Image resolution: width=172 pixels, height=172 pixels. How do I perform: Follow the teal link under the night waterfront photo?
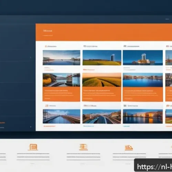[x=126, y=126]
